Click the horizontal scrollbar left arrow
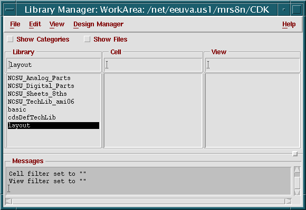Image resolution: width=306 pixels, height=210 pixels. (9, 201)
